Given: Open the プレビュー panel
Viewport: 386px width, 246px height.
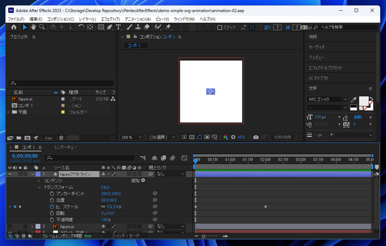Looking at the screenshot, I should [316, 57].
